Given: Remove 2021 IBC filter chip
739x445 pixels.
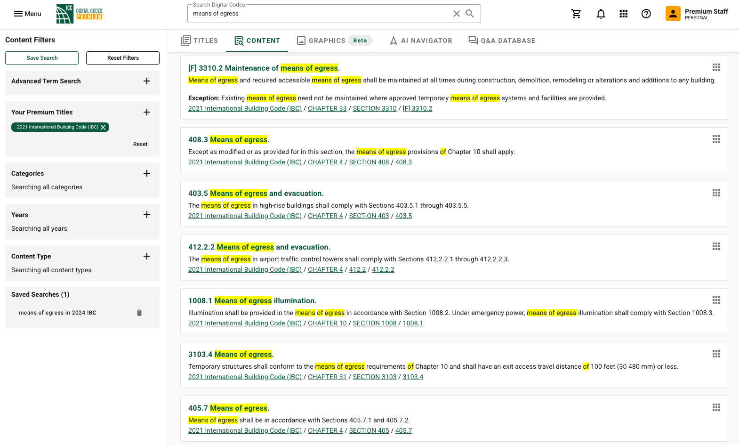Looking at the screenshot, I should pyautogui.click(x=103, y=127).
